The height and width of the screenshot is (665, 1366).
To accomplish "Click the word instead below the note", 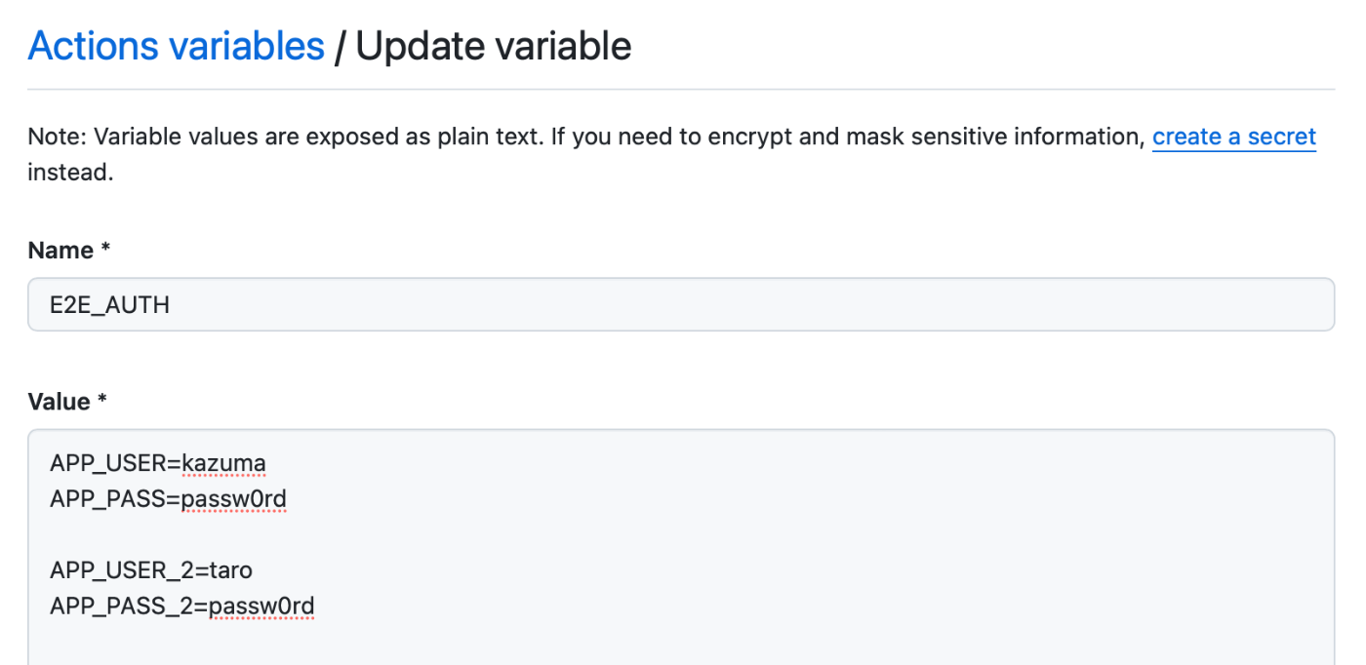I will (x=70, y=174).
